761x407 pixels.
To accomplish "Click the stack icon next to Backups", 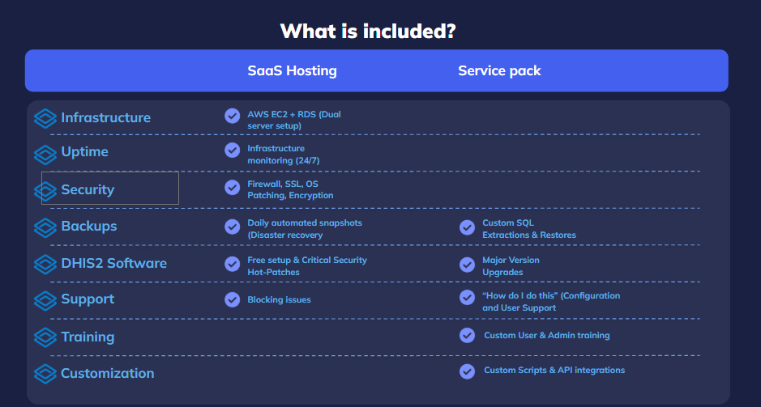I will 45,227.
